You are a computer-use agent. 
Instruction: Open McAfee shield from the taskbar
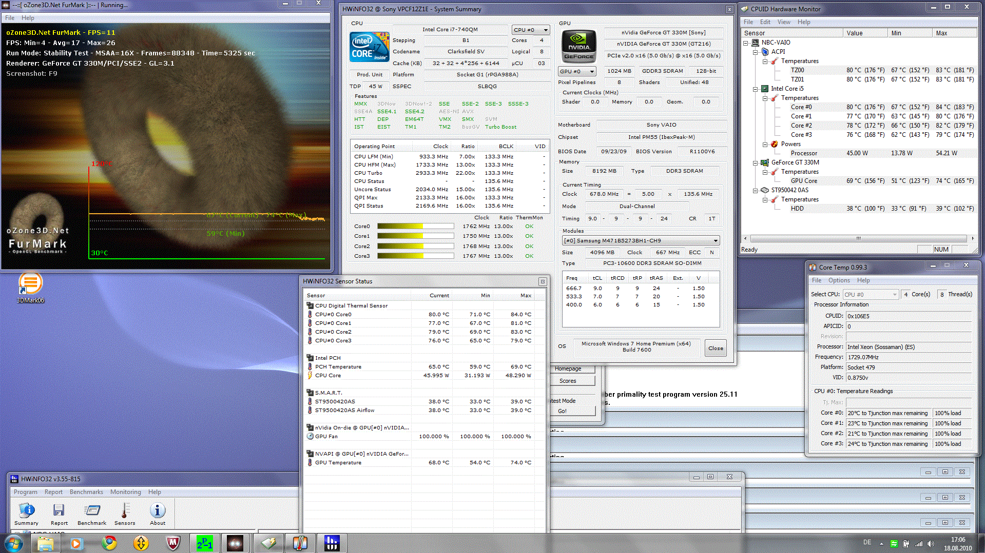pyautogui.click(x=173, y=543)
